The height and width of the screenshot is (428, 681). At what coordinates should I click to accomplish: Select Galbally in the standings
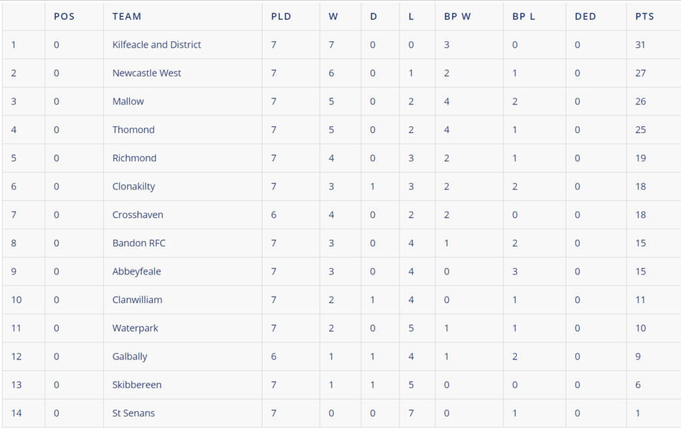pos(130,356)
